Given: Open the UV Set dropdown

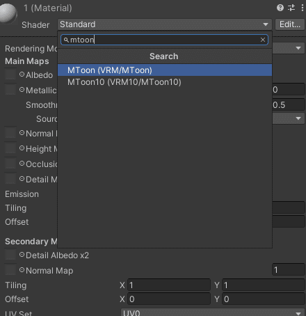Looking at the screenshot, I should point(213,313).
